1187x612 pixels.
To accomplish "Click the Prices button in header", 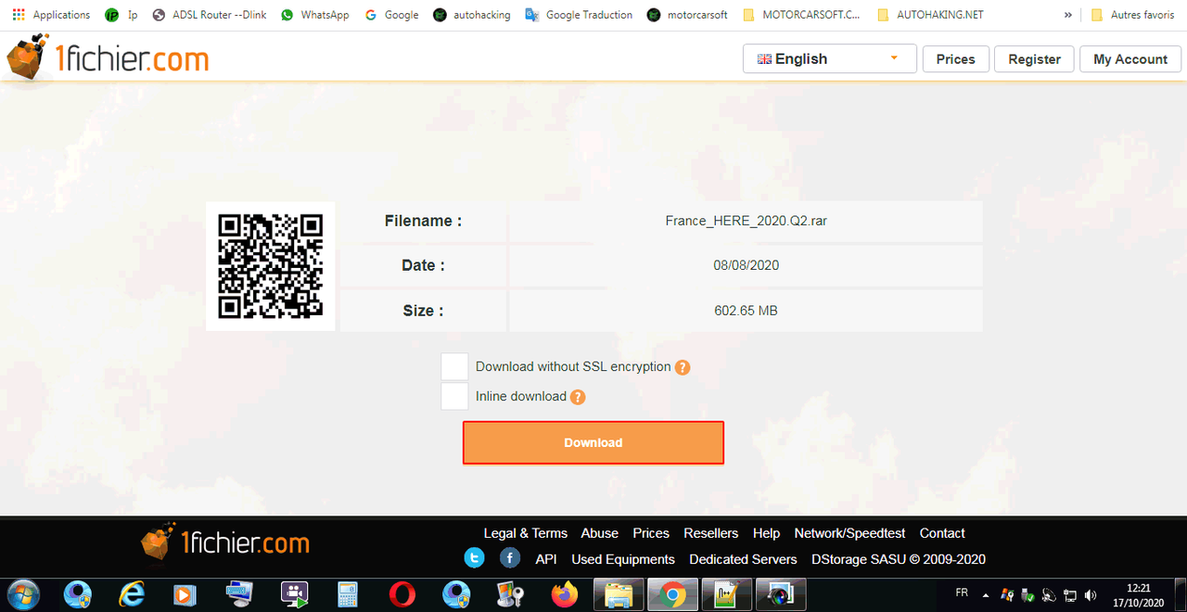I will pyautogui.click(x=955, y=58).
